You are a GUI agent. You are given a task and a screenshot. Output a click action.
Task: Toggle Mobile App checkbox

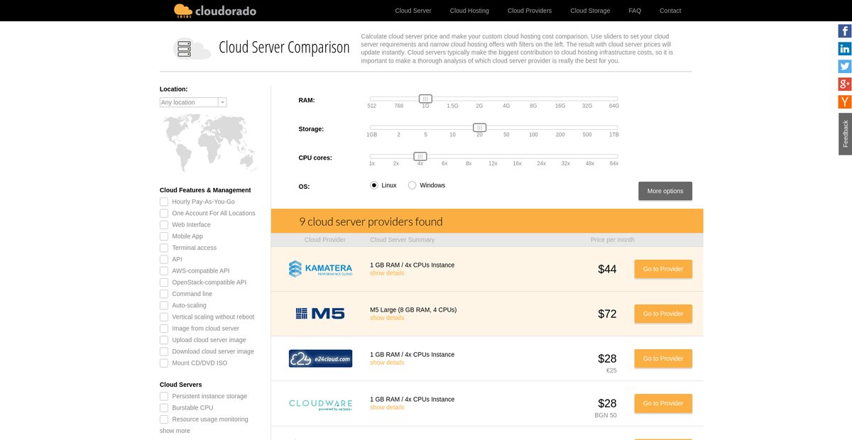pos(164,236)
